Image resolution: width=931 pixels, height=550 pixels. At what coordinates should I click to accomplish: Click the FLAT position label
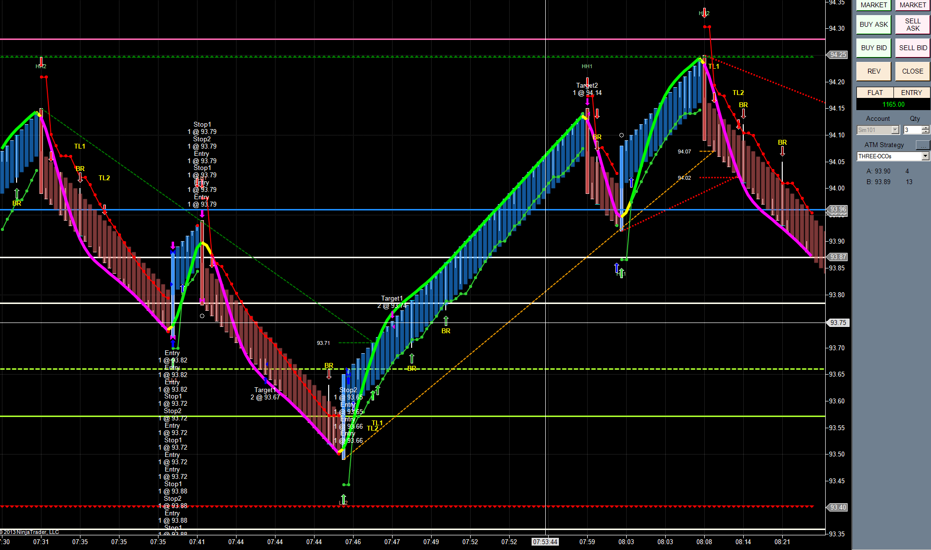[x=875, y=93]
